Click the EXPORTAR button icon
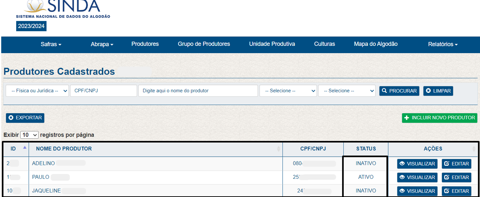Screen dimensions: 480x197 [x=11, y=118]
